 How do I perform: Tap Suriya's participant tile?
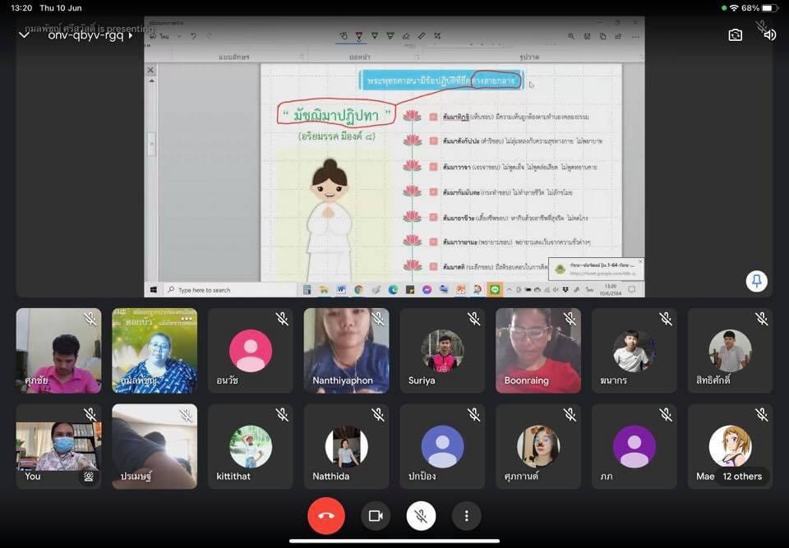[x=442, y=350]
